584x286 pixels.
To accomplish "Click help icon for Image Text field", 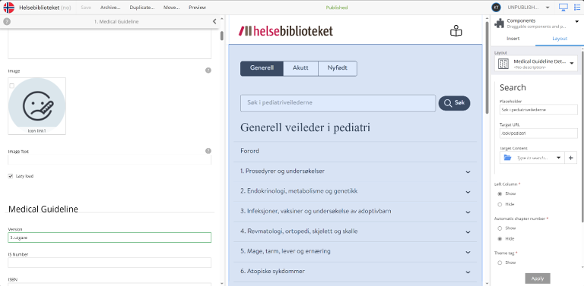I will (208, 151).
